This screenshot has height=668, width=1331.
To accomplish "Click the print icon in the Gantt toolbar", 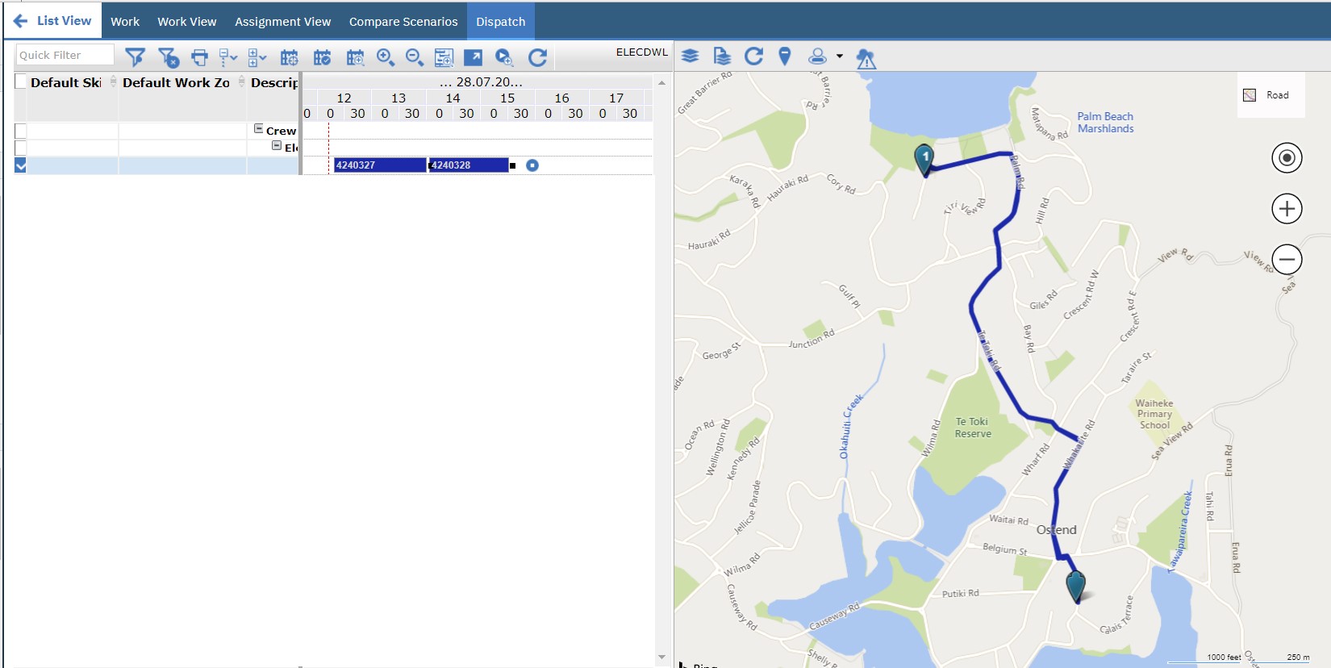I will tap(199, 57).
